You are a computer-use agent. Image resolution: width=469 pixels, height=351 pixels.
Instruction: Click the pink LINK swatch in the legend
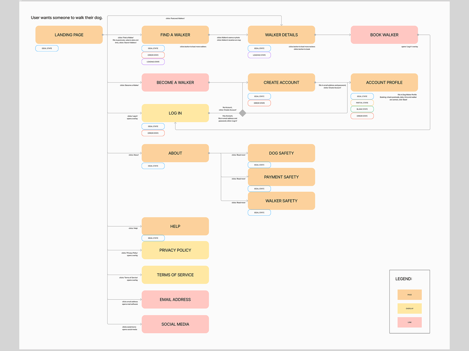click(x=409, y=322)
